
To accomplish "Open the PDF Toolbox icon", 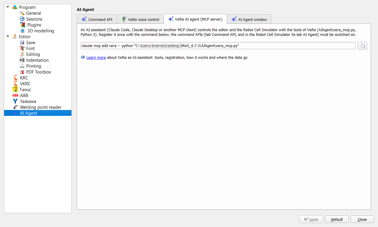I will (x=22, y=72).
